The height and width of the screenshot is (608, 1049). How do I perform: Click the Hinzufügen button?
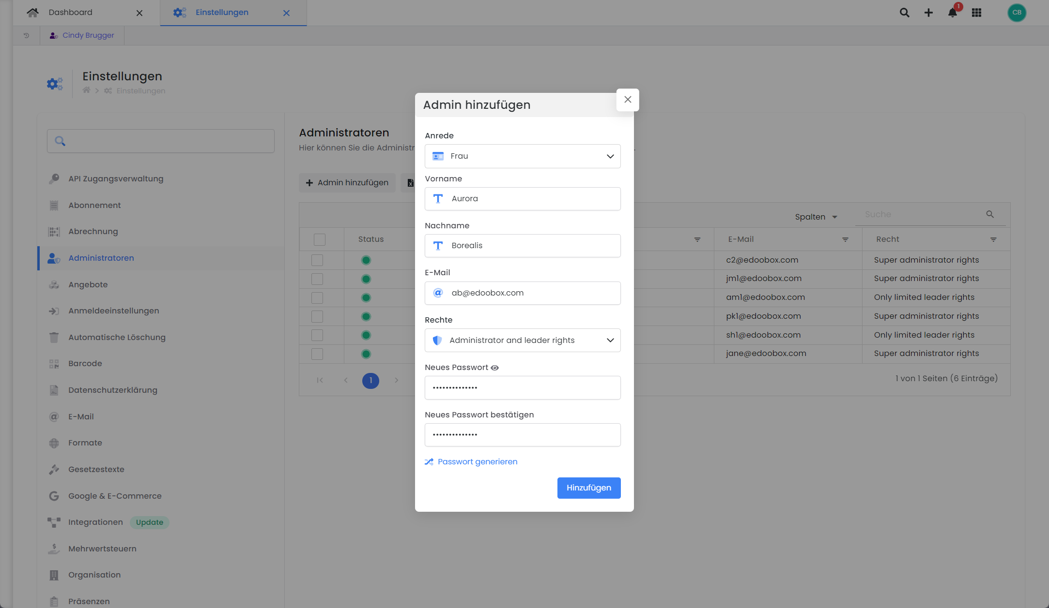click(x=588, y=488)
